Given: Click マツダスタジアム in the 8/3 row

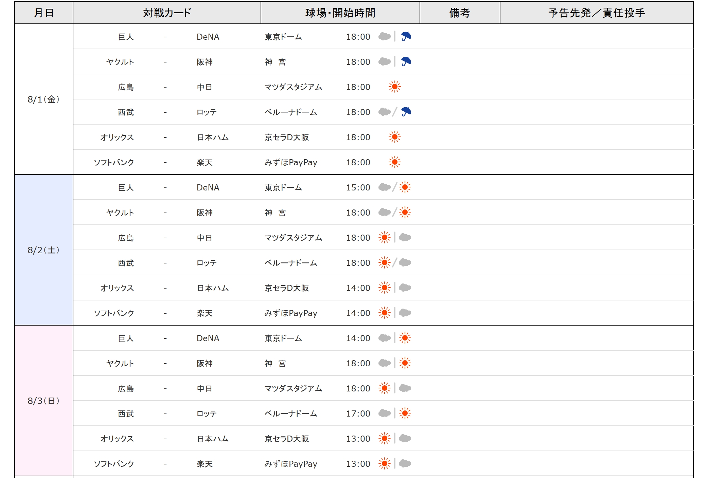Looking at the screenshot, I should coord(294,388).
